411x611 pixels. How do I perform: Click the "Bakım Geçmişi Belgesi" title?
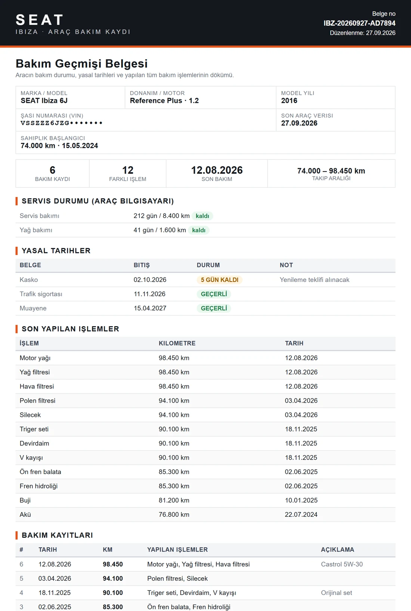[x=81, y=64]
